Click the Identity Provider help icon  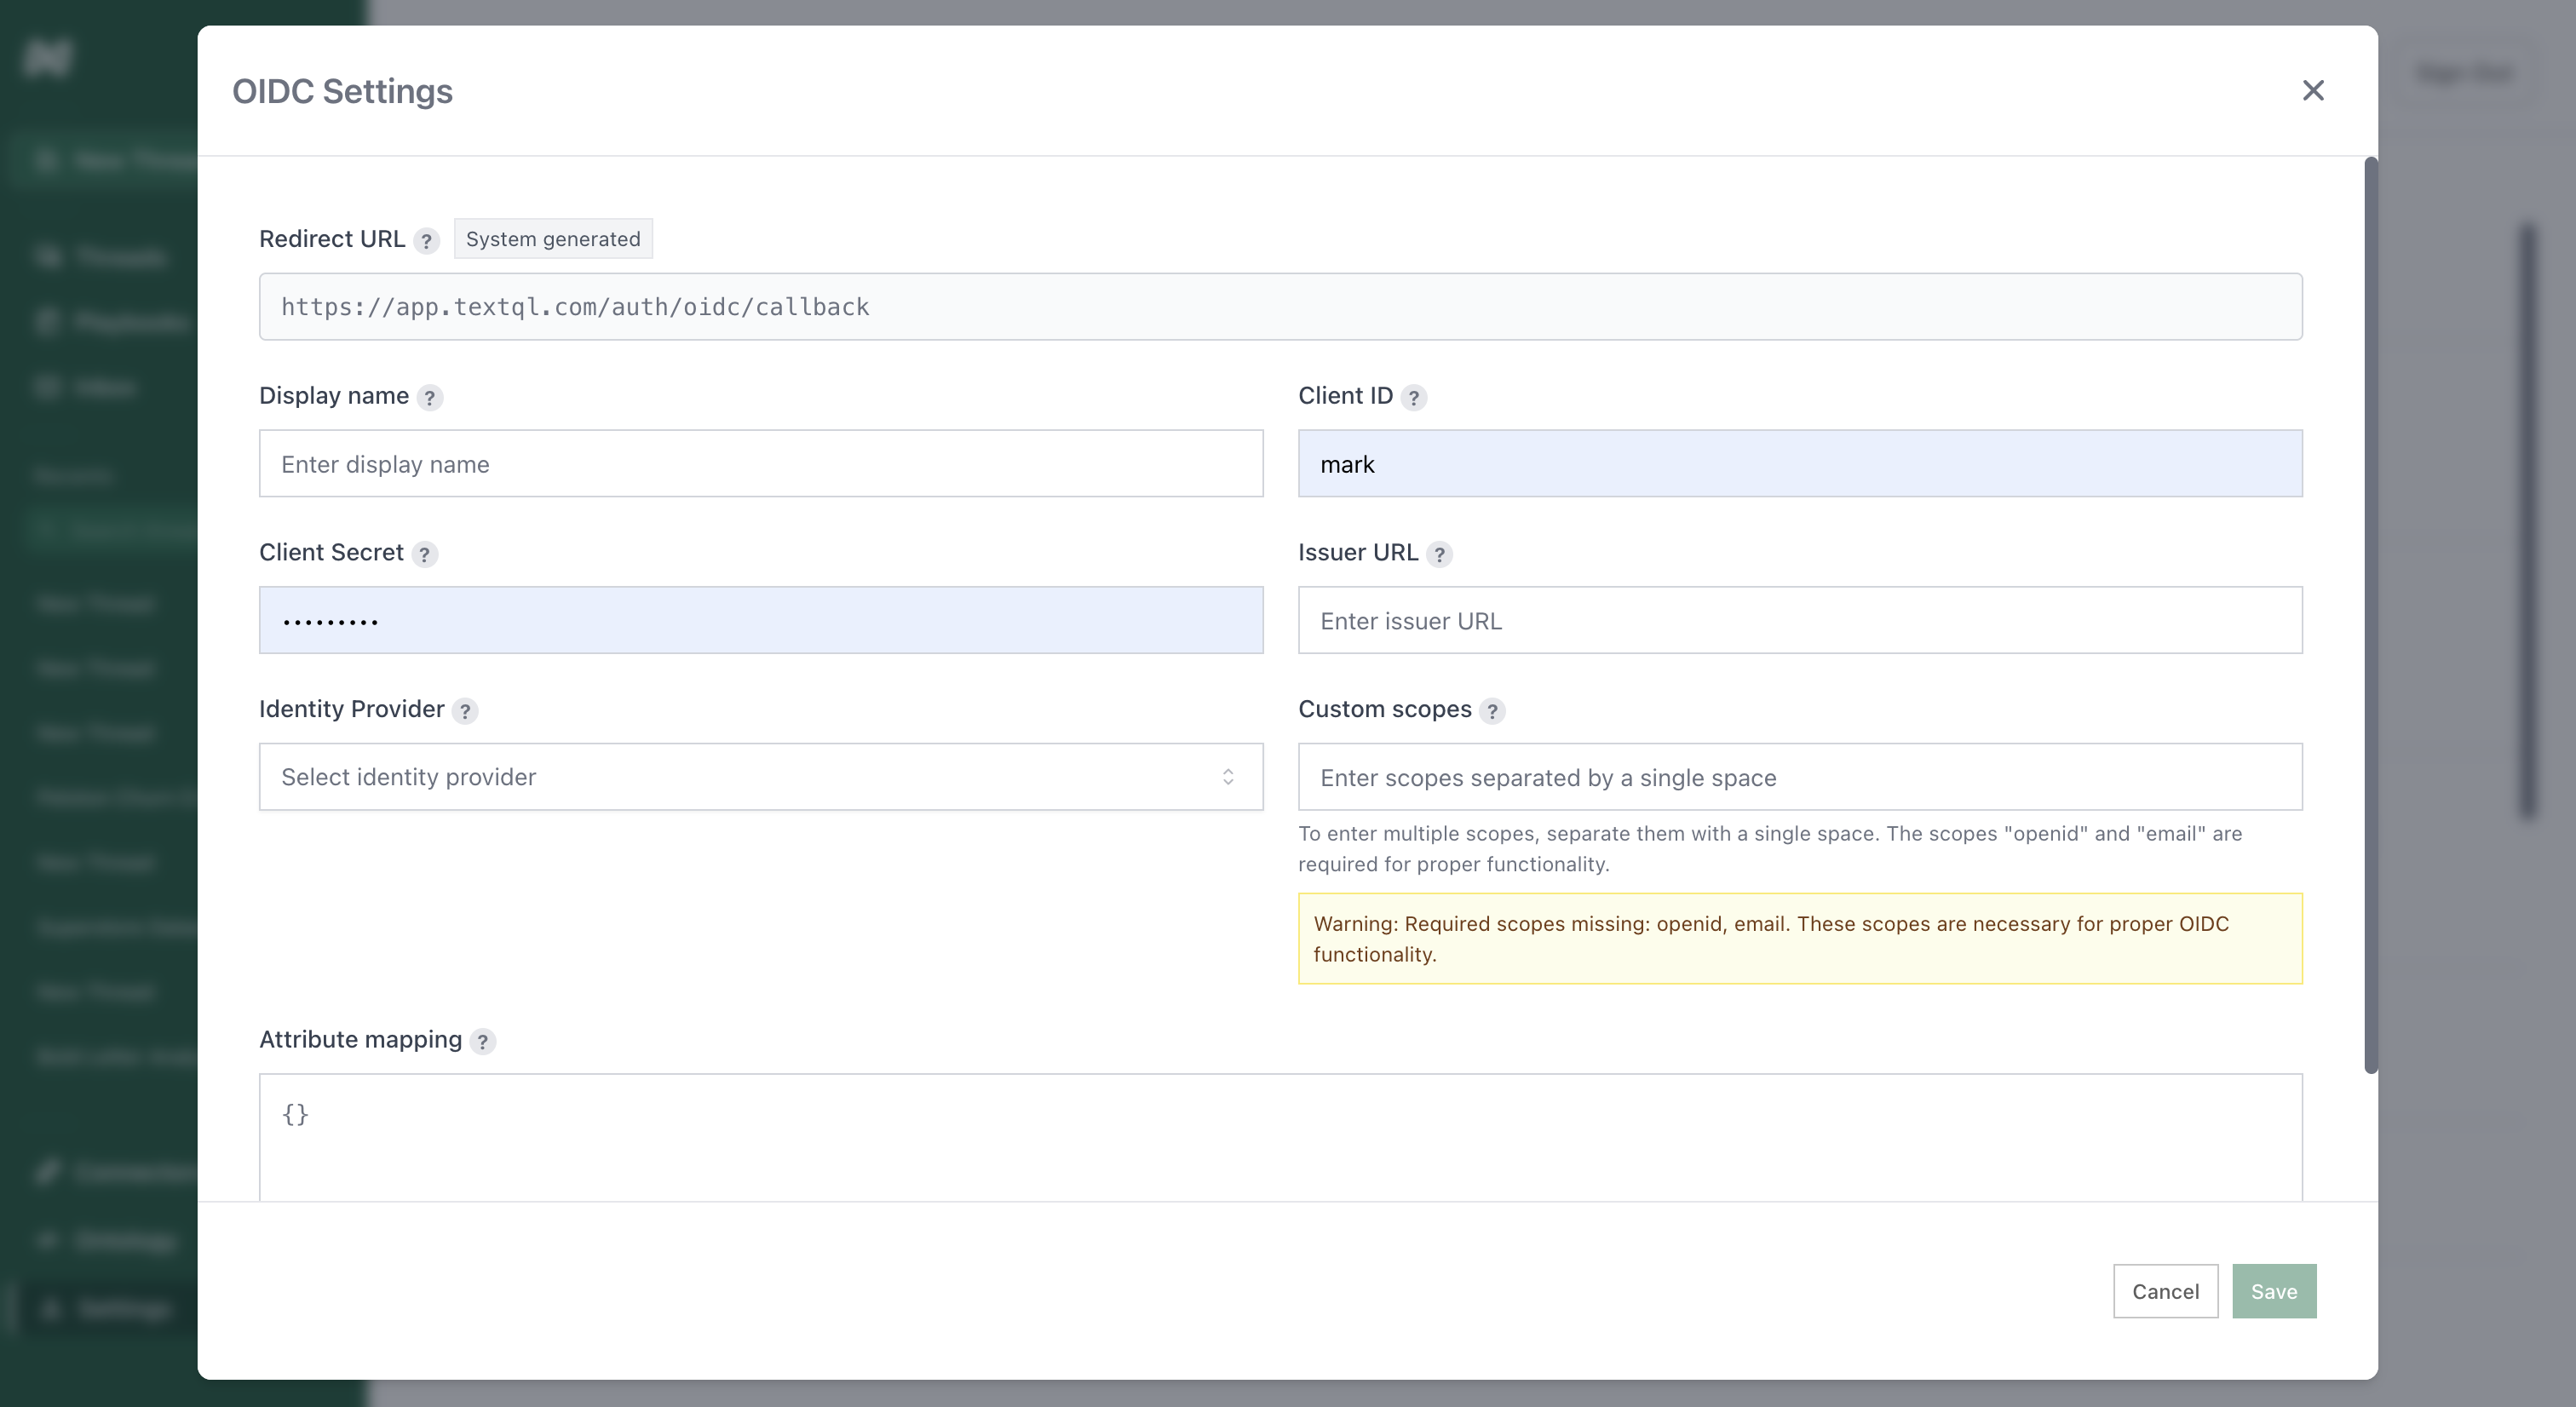tap(464, 711)
